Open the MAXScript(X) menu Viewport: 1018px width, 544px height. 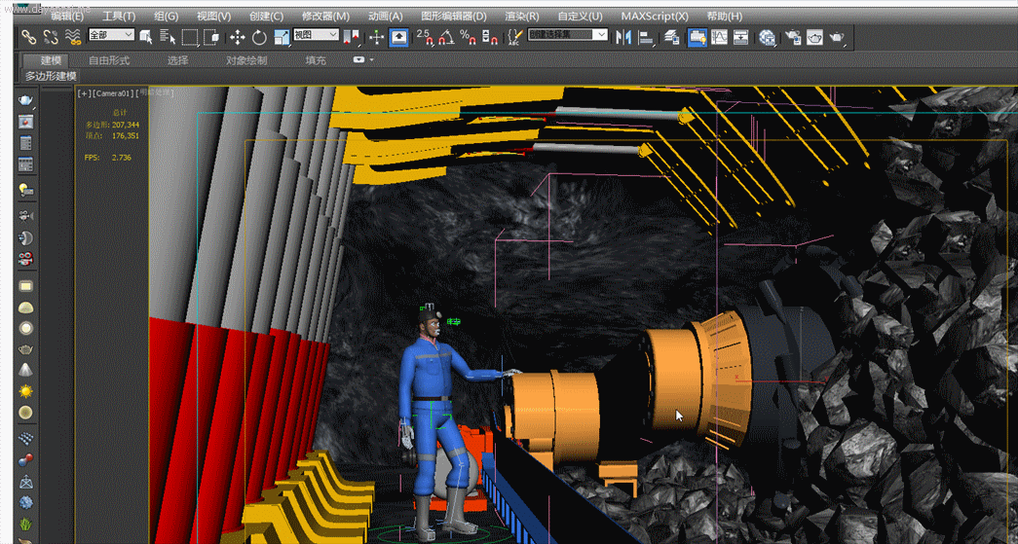coord(655,17)
